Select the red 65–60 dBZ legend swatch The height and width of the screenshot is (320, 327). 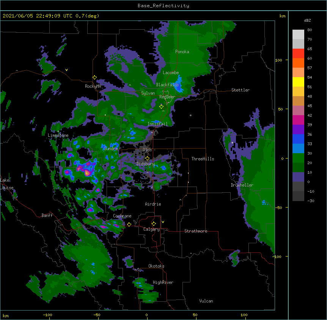(298, 54)
